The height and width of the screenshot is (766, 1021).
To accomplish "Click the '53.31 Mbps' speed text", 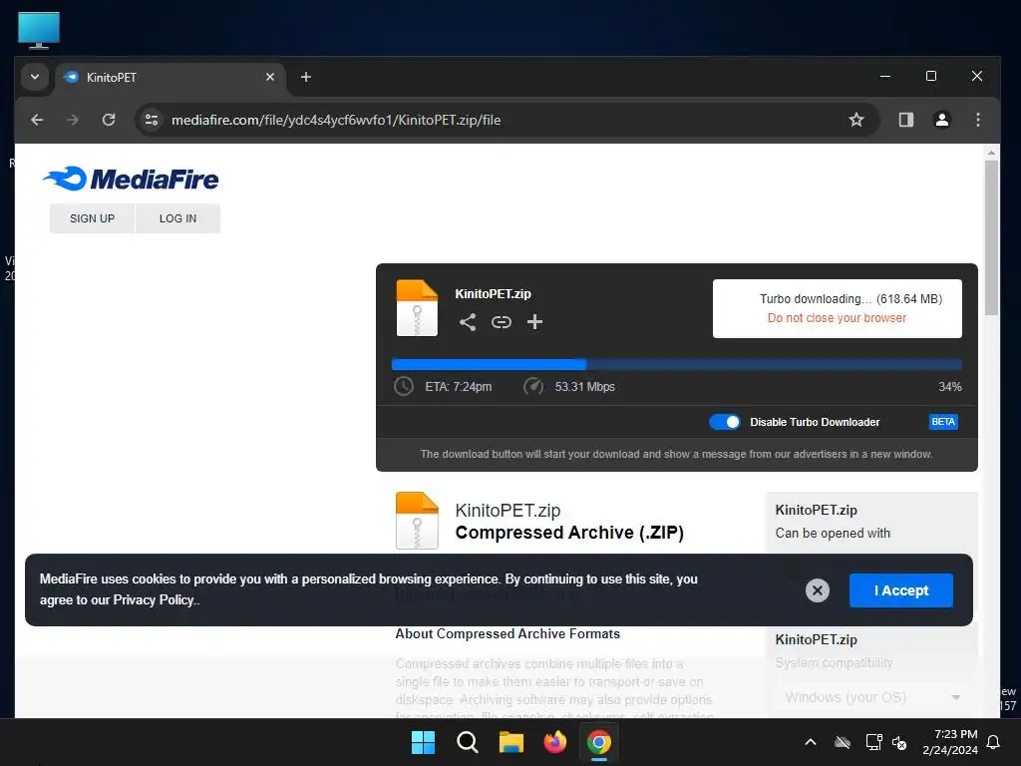I will coord(584,387).
